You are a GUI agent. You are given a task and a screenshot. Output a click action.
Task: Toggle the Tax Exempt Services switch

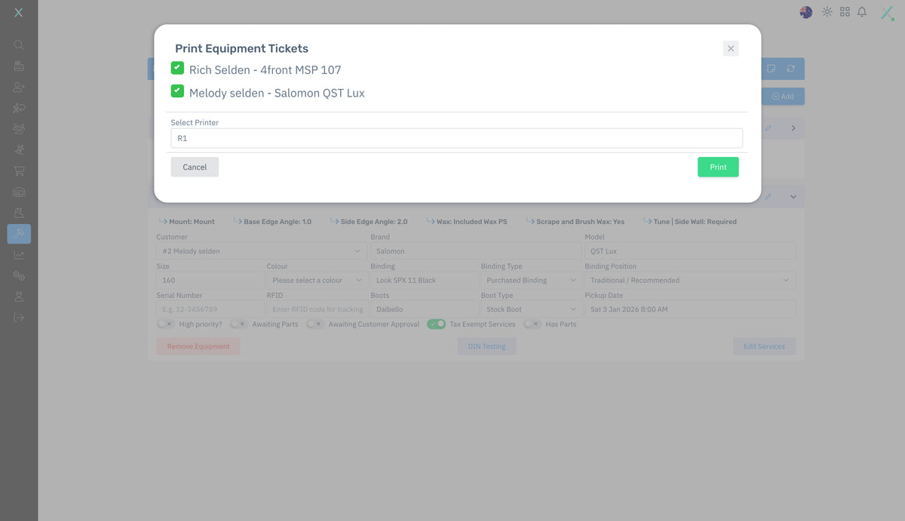(436, 324)
